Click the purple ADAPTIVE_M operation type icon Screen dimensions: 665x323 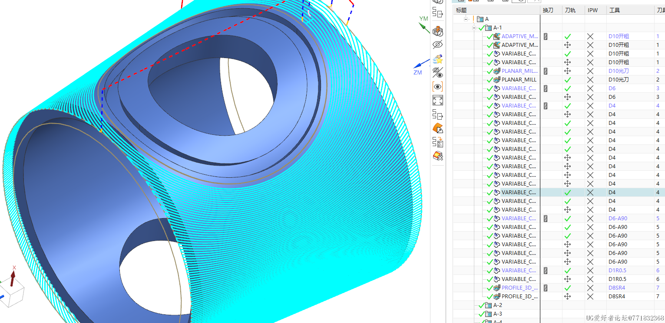pos(497,36)
